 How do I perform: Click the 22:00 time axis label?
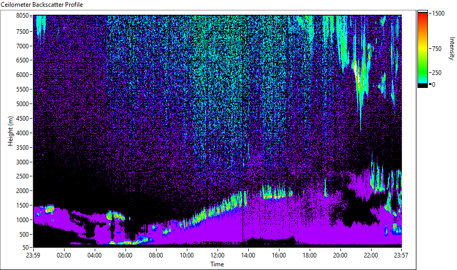click(371, 255)
